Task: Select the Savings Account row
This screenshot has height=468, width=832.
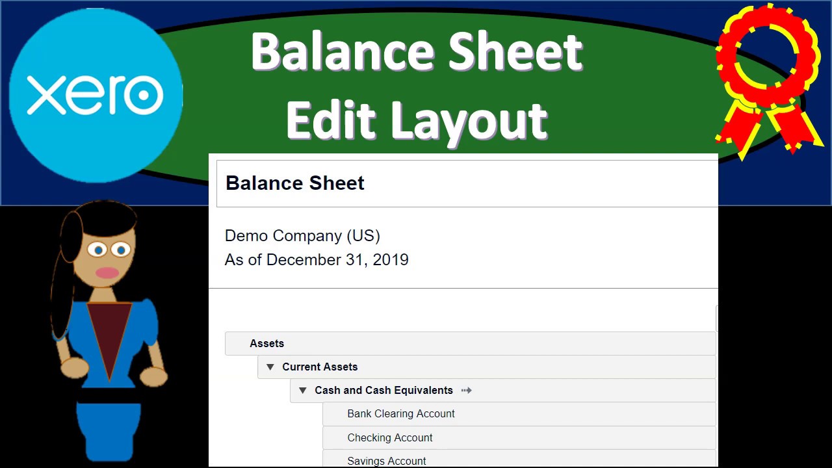Action: 519,459
